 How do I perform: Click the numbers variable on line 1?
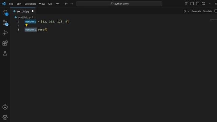click(30, 22)
